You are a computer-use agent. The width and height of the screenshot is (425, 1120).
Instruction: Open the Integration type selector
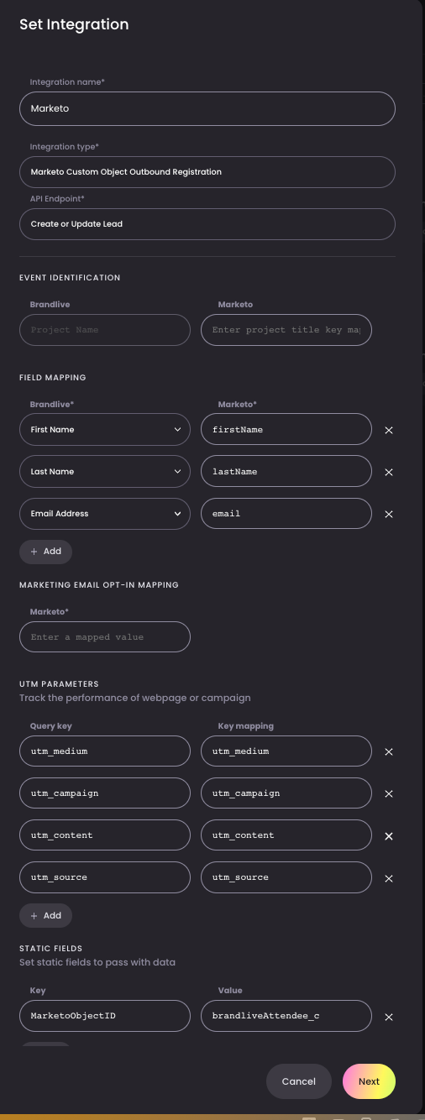[207, 172]
